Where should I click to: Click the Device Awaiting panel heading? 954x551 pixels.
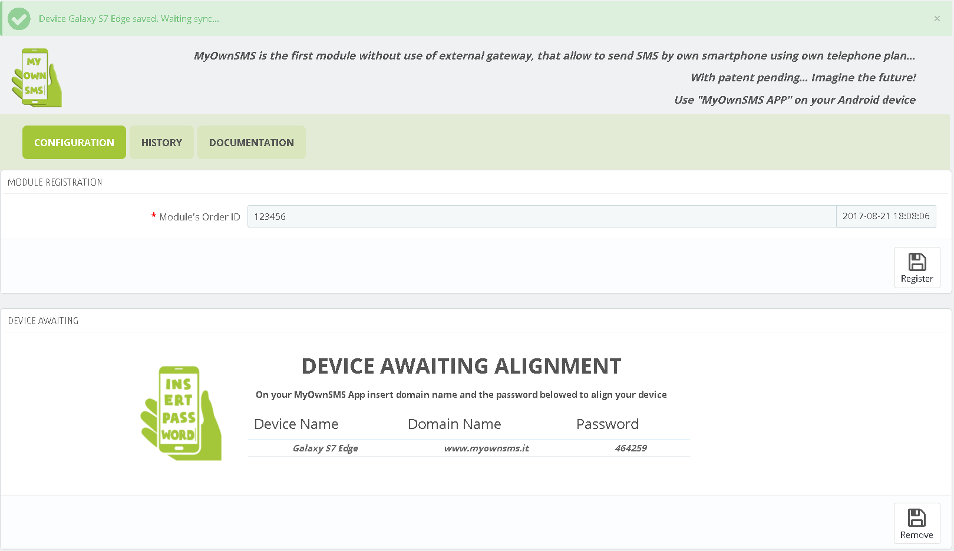(43, 321)
